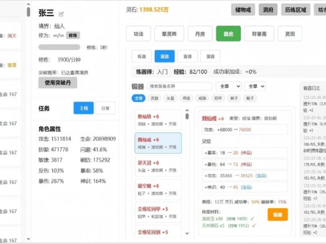Click the 防御: 471778 attribute
The height and width of the screenshot is (244, 326).
[x=53, y=149]
